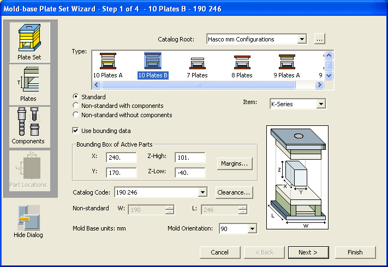Expand the Catalog Root dropdown
The width and height of the screenshot is (388, 267).
click(302, 39)
